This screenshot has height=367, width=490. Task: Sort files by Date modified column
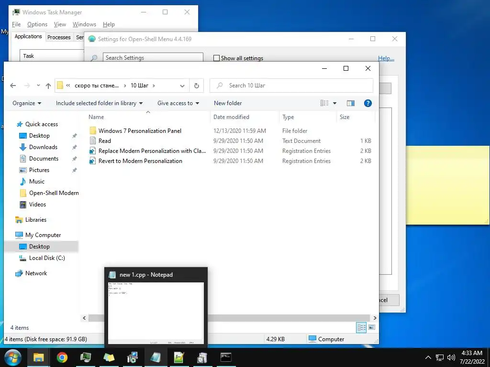coord(244,117)
